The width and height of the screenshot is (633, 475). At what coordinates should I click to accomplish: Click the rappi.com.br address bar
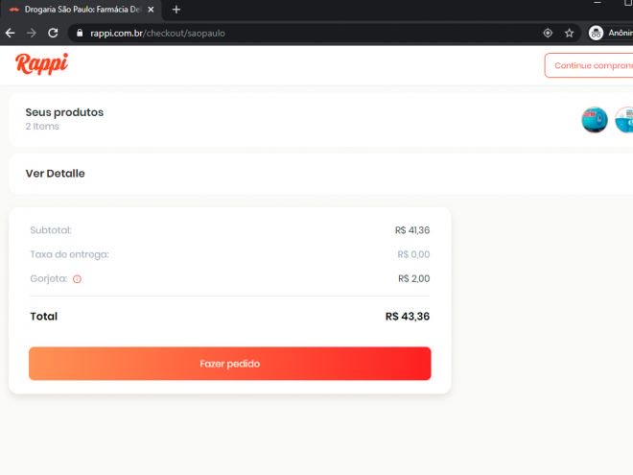[157, 34]
